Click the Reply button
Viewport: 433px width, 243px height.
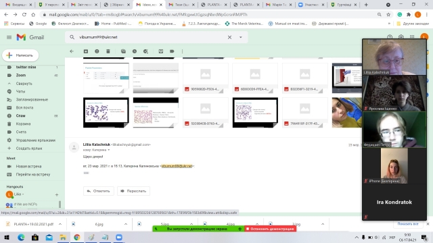[99, 191]
